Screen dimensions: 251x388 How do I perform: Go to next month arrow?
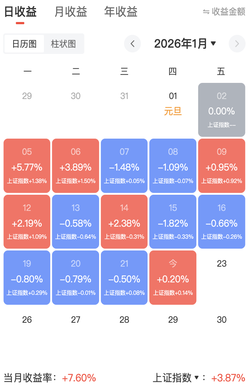(x=237, y=44)
